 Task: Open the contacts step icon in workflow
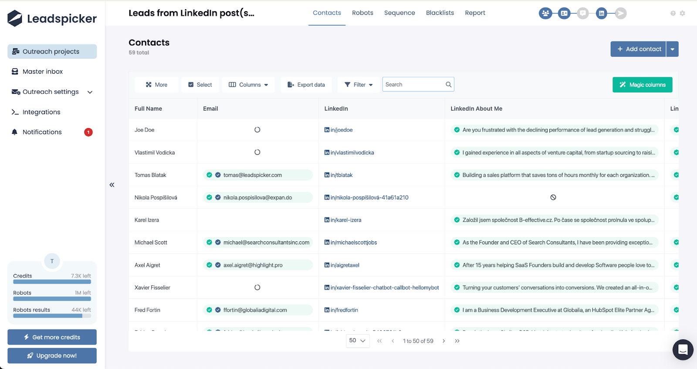tap(545, 13)
